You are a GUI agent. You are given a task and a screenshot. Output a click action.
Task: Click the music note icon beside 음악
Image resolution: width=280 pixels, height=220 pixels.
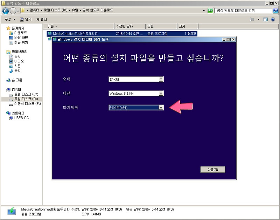click(11, 71)
